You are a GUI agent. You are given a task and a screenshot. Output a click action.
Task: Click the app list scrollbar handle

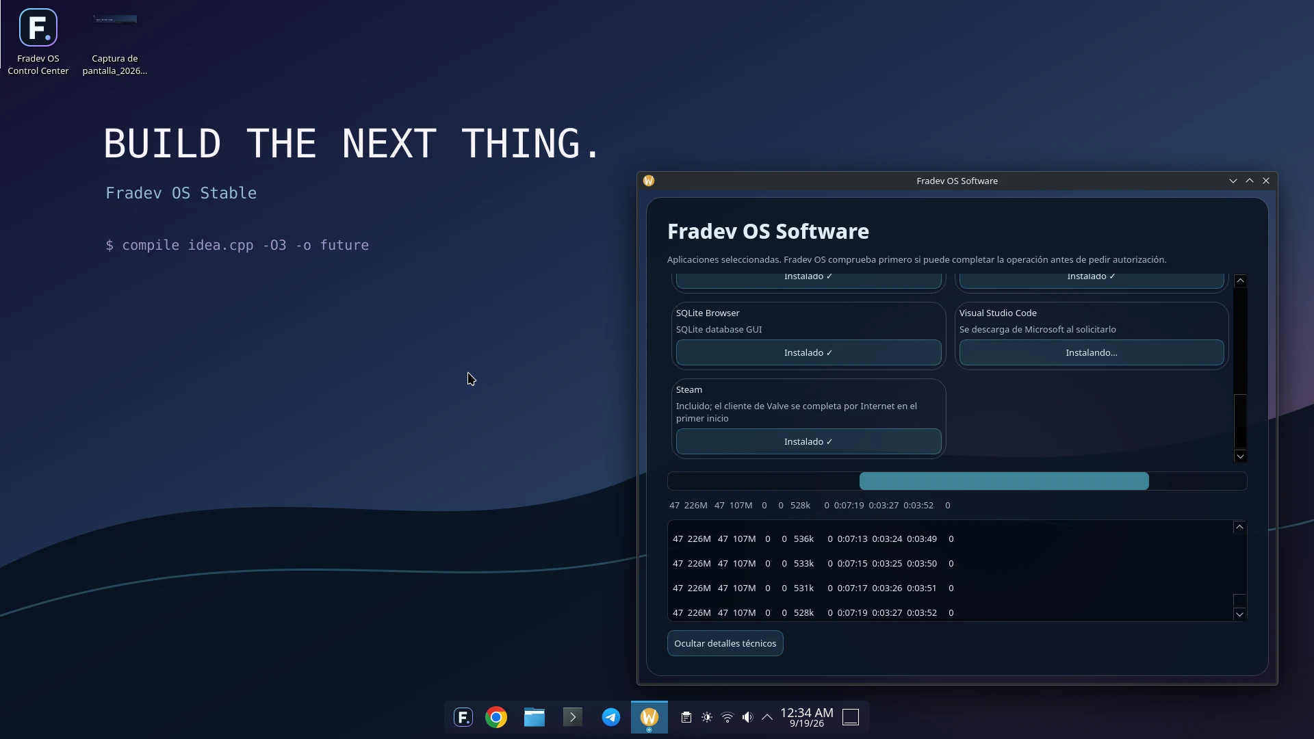click(x=1240, y=422)
